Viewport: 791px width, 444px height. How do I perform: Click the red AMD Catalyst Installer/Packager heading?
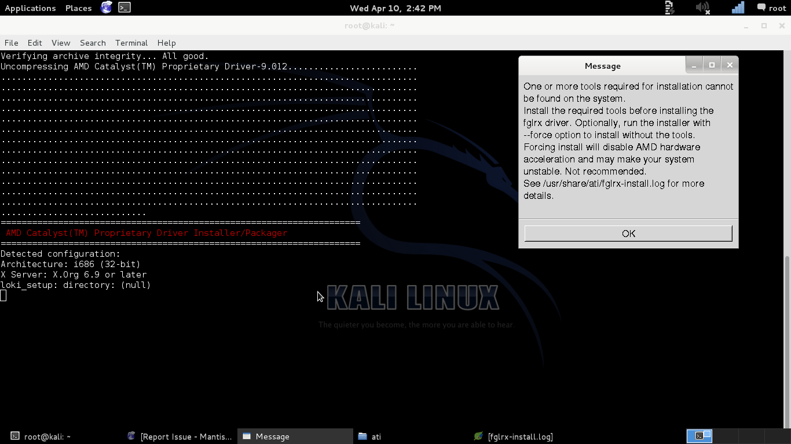(147, 233)
